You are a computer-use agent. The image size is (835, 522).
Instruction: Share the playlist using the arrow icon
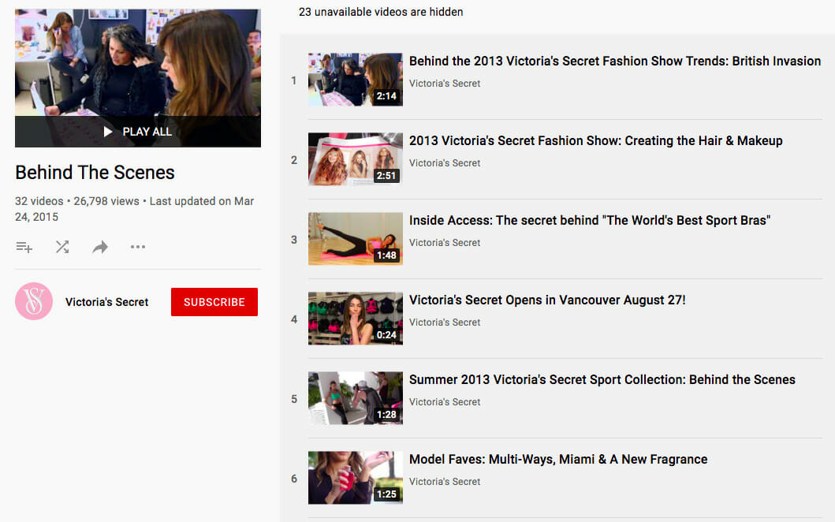pos(100,247)
